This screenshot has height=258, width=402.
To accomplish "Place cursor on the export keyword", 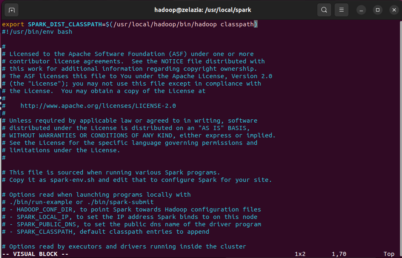I will (x=13, y=24).
